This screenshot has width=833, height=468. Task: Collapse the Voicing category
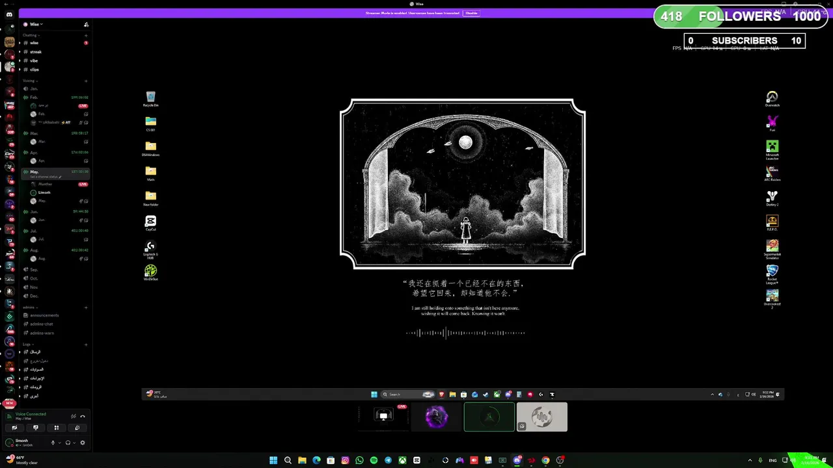(x=29, y=81)
